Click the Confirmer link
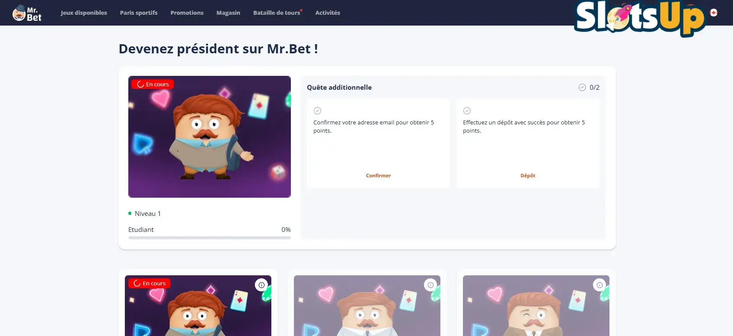The height and width of the screenshot is (336, 733). point(378,176)
